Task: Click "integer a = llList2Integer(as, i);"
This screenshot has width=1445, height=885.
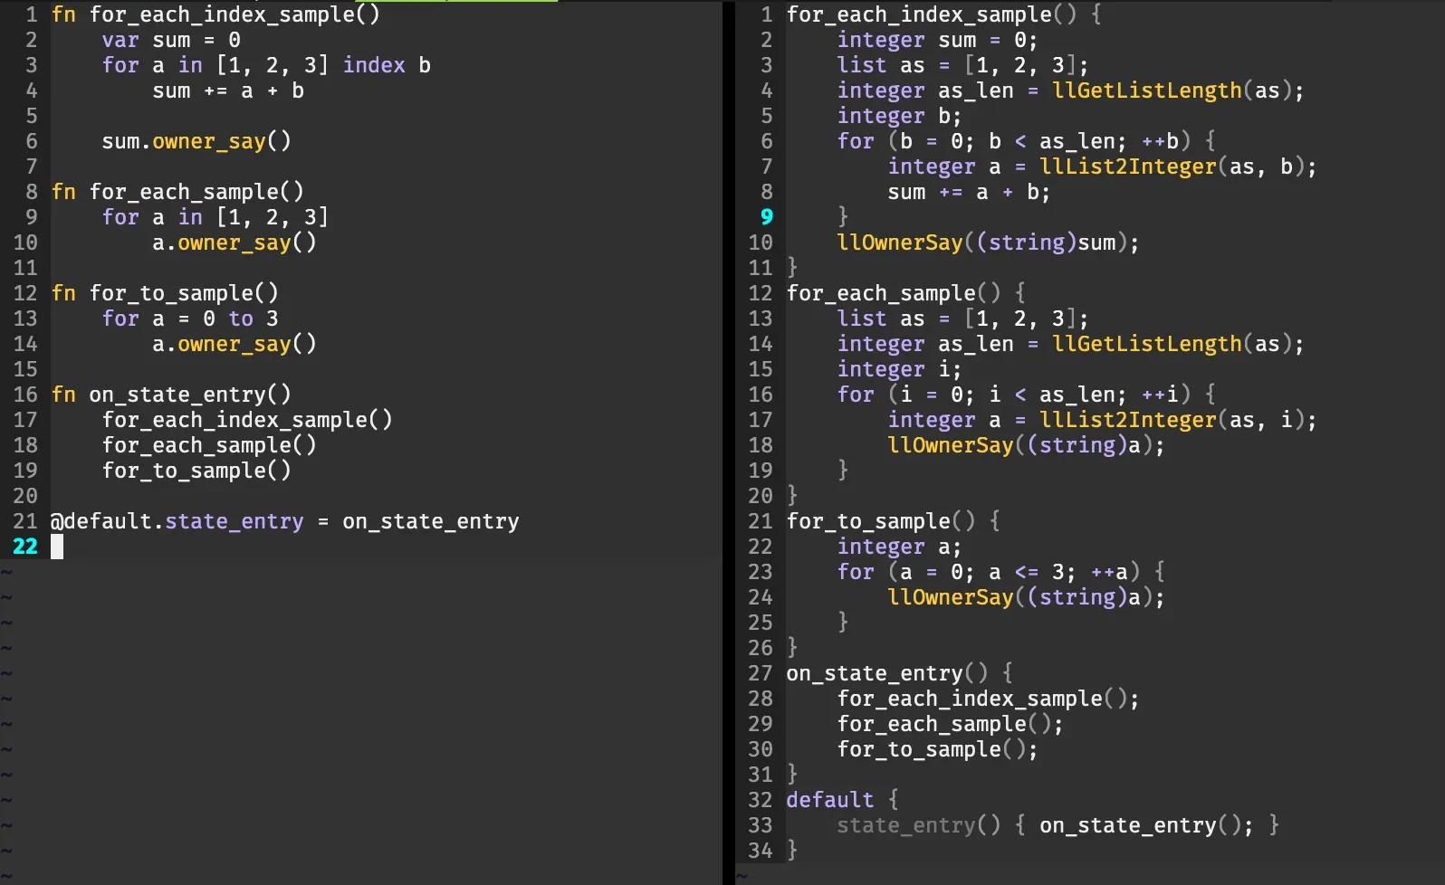Action: point(1102,420)
